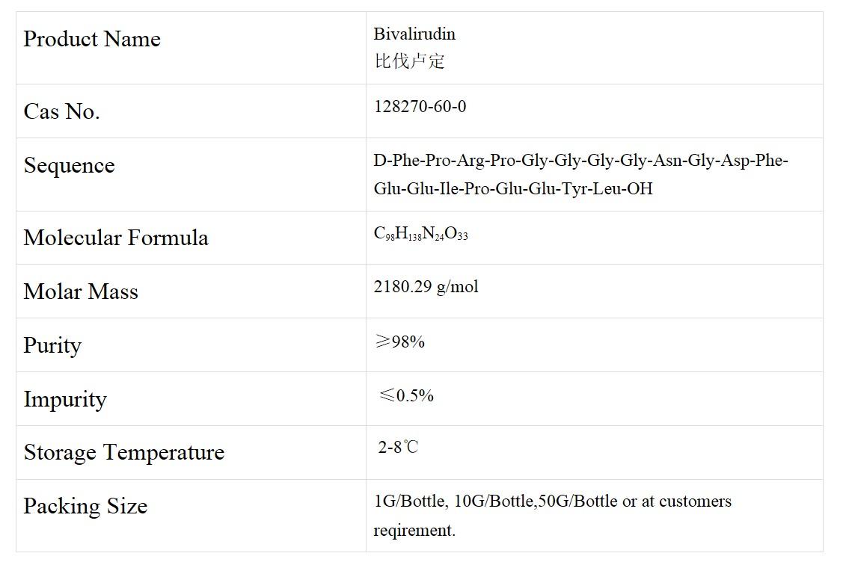Click the Impurity row label
Image resolution: width=843 pixels, height=565 pixels.
coord(65,399)
